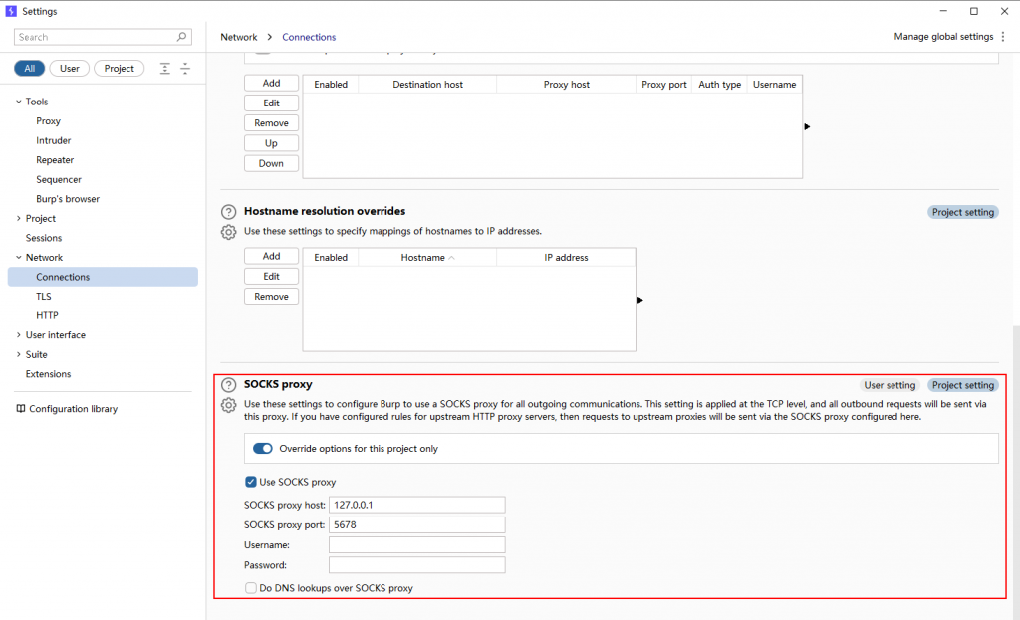Expand the User interface tree node

point(18,335)
